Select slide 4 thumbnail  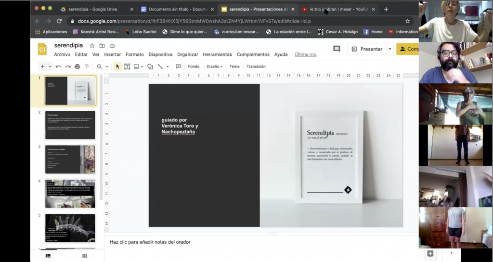tap(70, 194)
